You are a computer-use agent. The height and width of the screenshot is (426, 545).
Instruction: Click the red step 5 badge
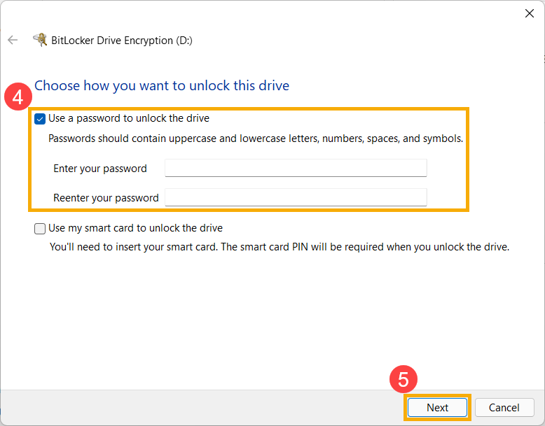pos(403,378)
